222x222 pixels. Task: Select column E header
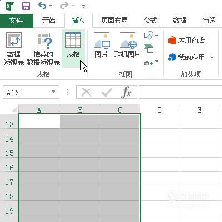[200, 109]
